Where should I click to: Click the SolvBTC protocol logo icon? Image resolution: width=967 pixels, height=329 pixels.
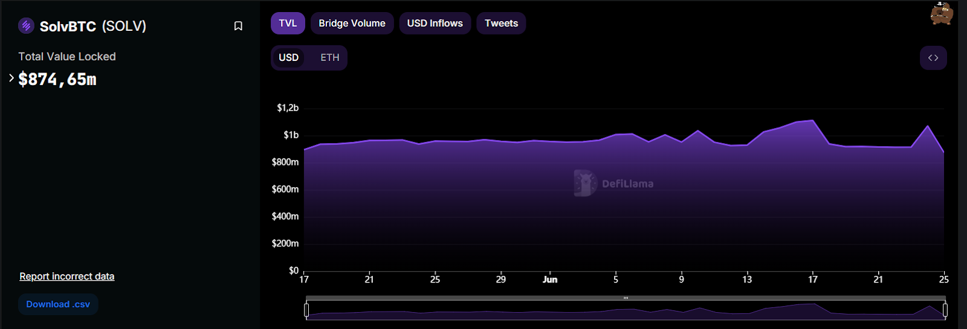click(26, 25)
